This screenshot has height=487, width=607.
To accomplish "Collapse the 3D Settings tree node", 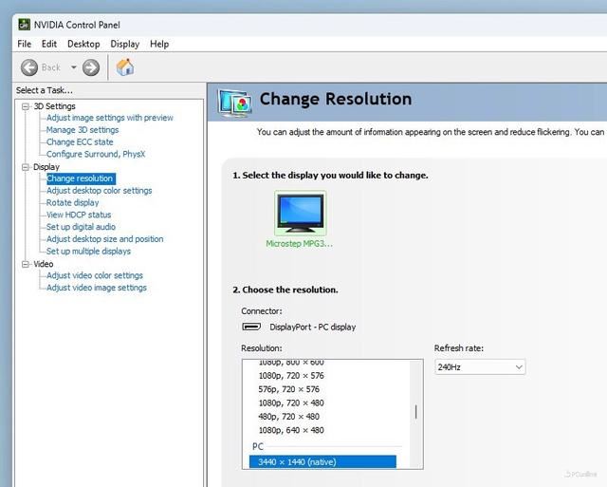I will pyautogui.click(x=27, y=106).
